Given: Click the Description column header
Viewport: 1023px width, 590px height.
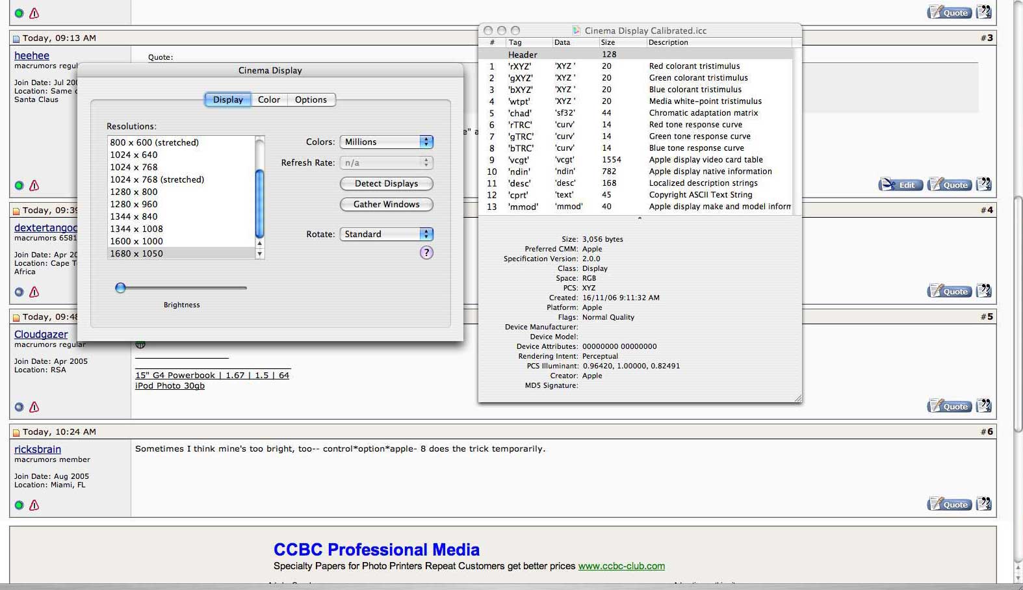Looking at the screenshot, I should pyautogui.click(x=719, y=42).
